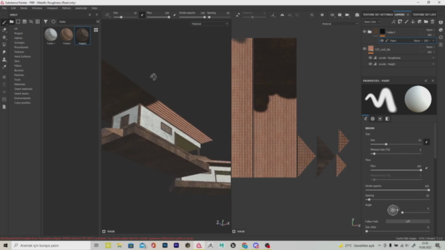Click the Folder3 black mask thumbnail
Viewport: 445px width, 250px height.
click(382, 31)
